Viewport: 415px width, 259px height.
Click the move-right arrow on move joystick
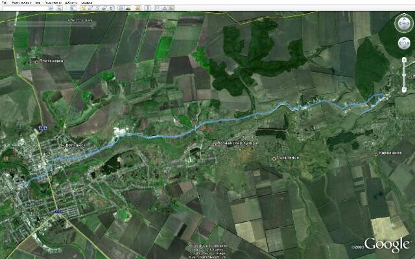pos(408,43)
